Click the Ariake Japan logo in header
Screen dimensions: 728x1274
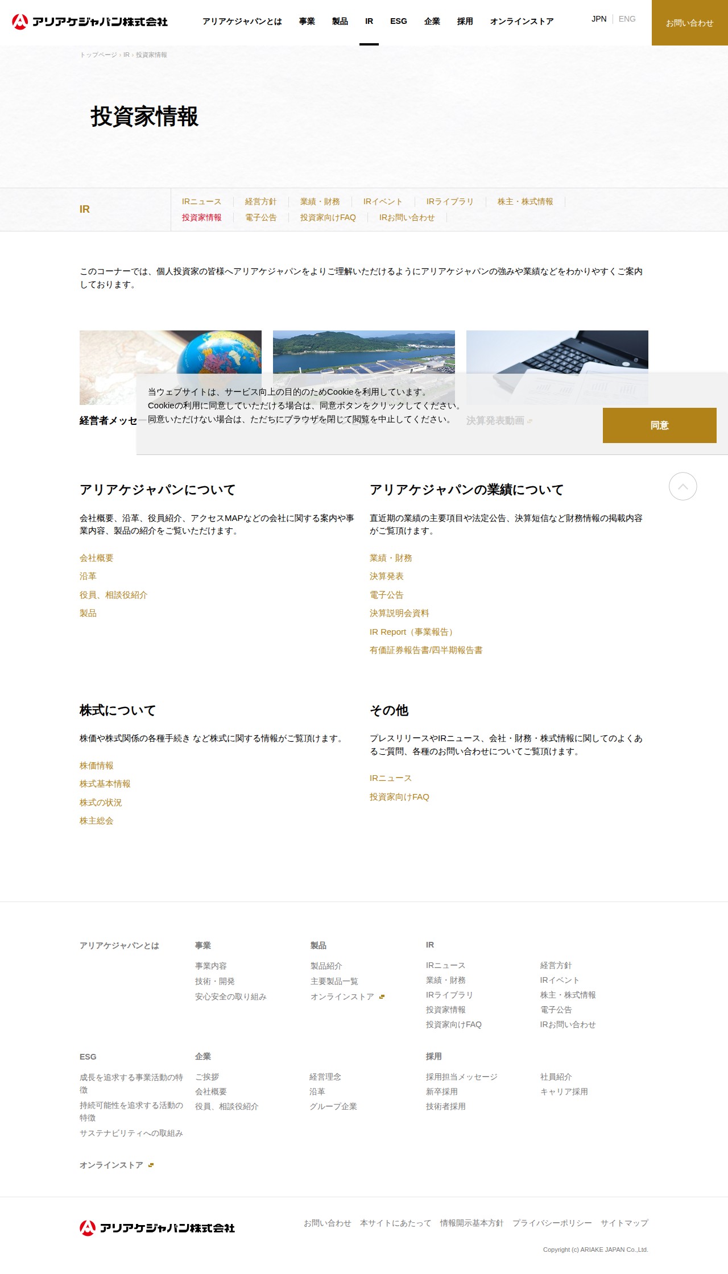point(90,22)
